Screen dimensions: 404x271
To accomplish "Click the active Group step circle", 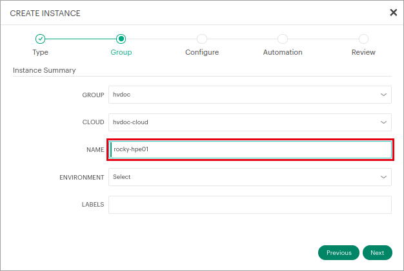I will coord(121,39).
